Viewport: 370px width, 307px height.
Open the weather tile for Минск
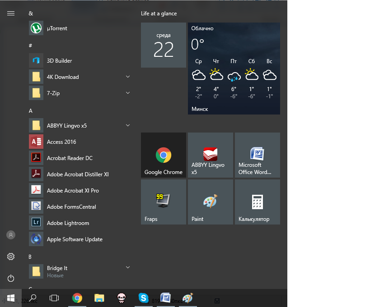(x=234, y=69)
